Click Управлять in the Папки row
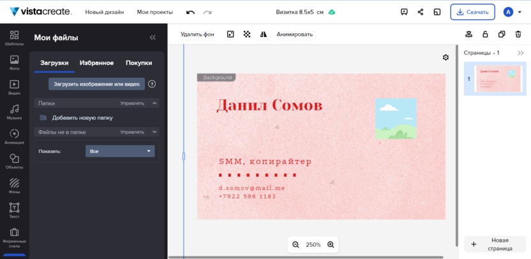Viewport: 531px width, 259px height. [x=132, y=103]
